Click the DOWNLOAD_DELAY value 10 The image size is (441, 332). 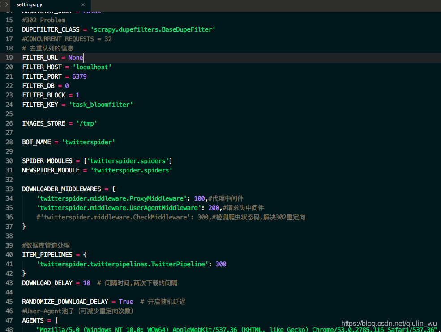(x=86, y=283)
